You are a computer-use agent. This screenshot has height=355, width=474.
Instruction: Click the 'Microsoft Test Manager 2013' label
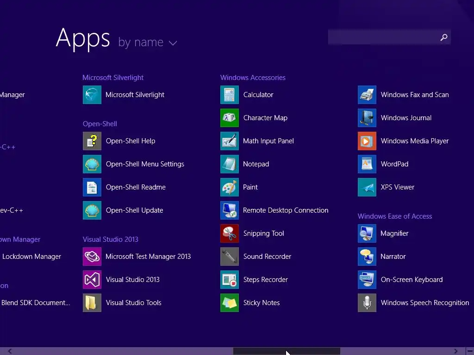pyautogui.click(x=148, y=257)
